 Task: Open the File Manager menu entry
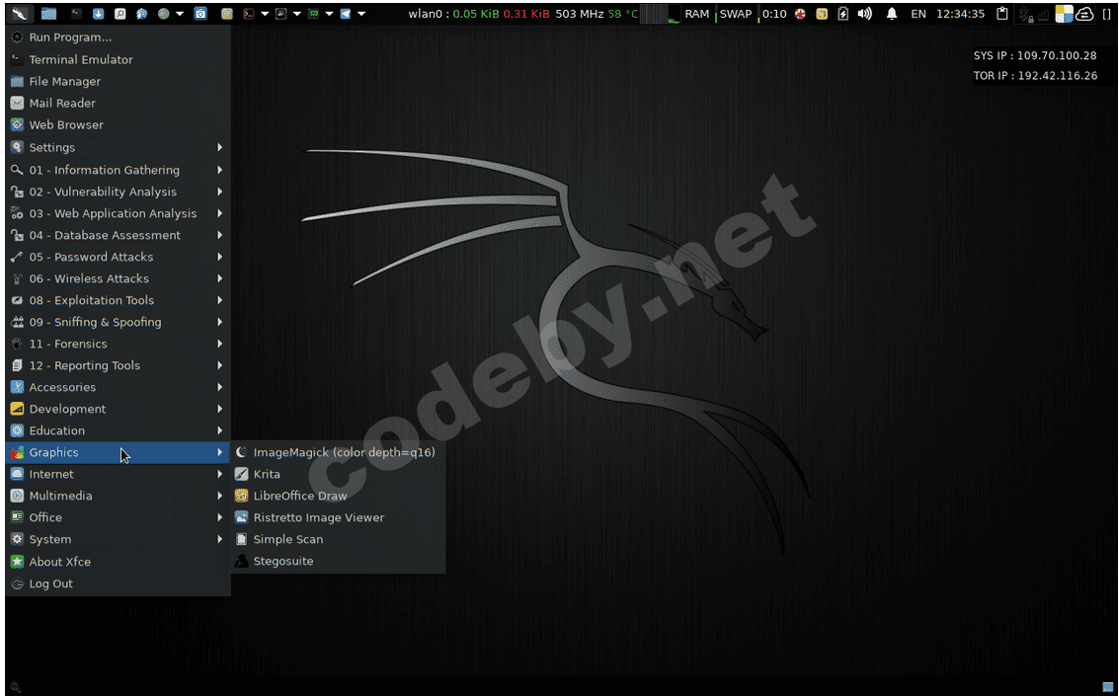[118, 81]
